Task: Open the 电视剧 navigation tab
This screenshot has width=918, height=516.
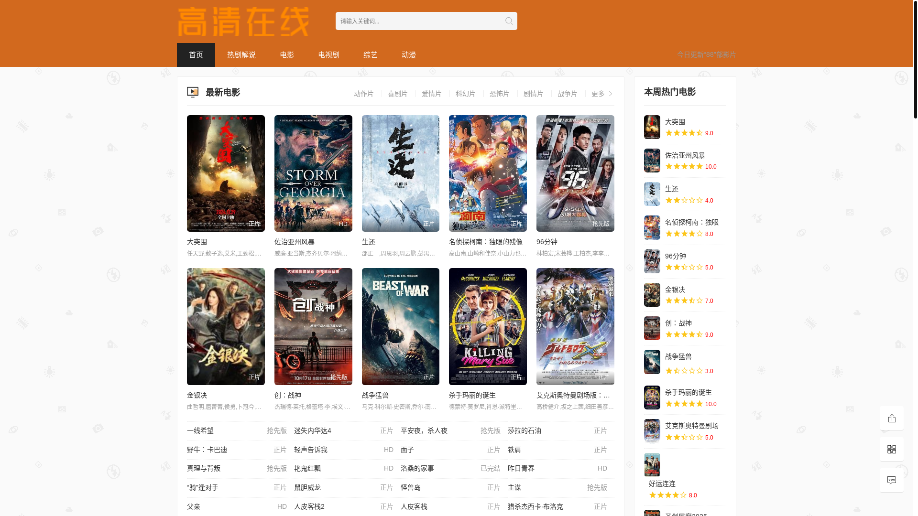Action: point(329,55)
